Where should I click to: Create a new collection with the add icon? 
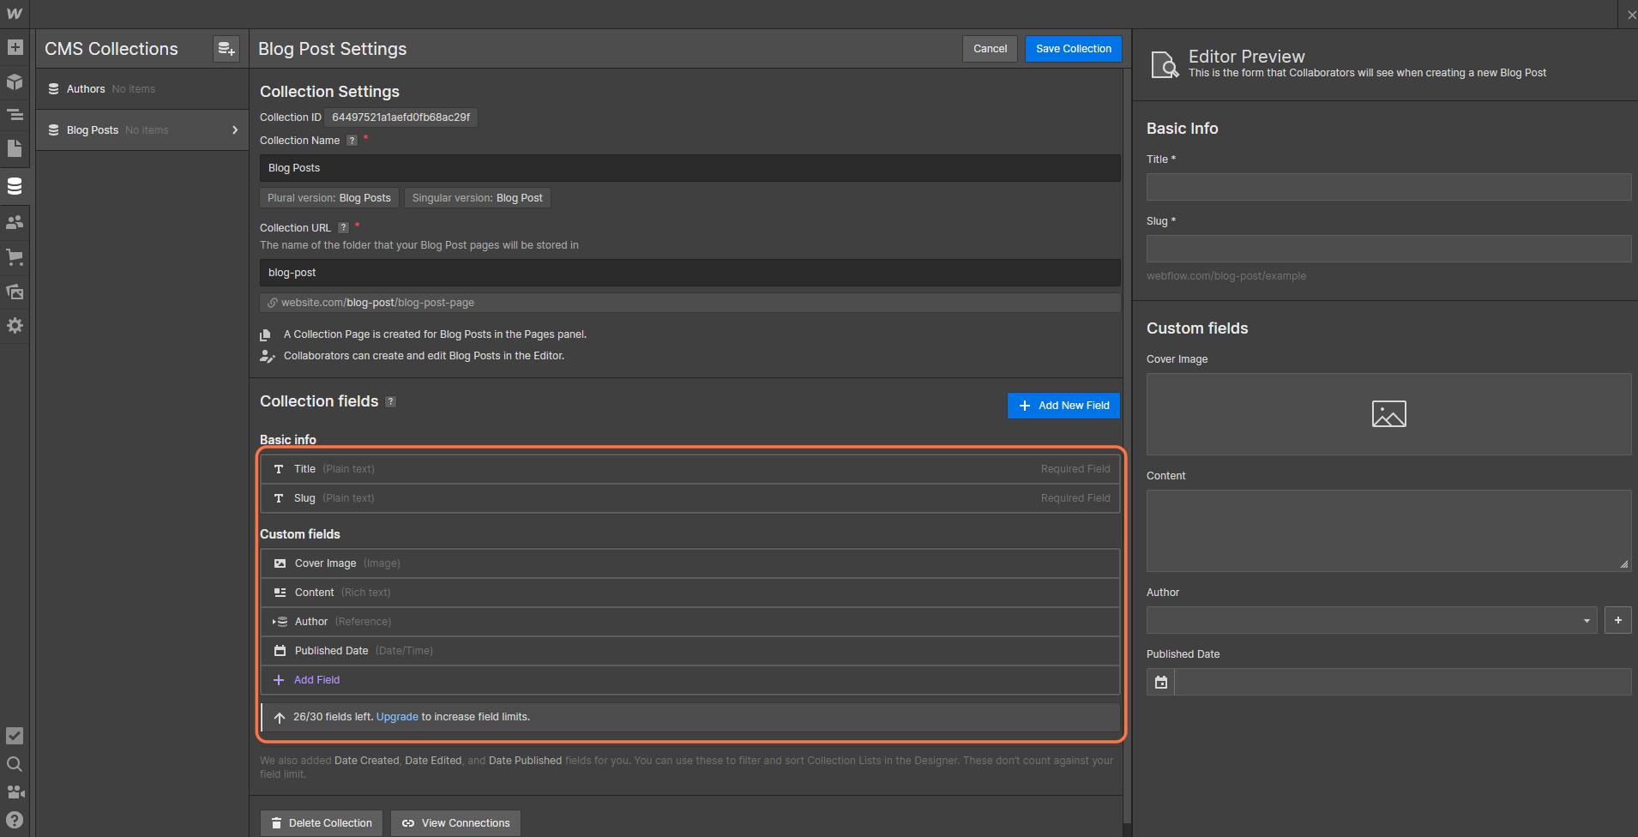pos(226,49)
